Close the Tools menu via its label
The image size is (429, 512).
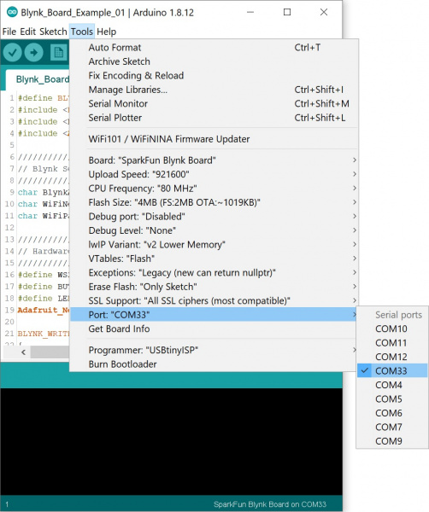coord(82,32)
